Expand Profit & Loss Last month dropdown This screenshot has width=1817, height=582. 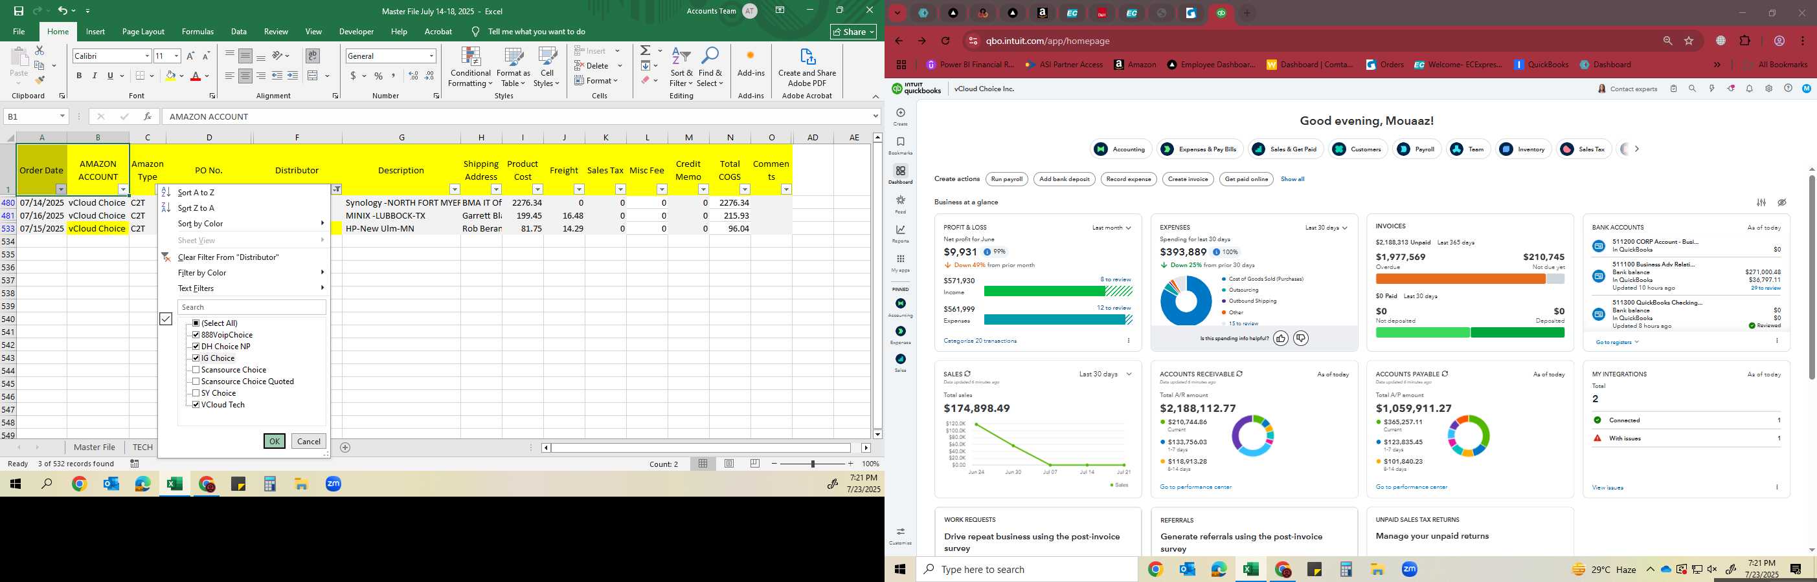(1112, 228)
